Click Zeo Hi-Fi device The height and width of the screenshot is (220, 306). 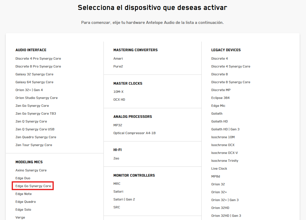(116, 158)
